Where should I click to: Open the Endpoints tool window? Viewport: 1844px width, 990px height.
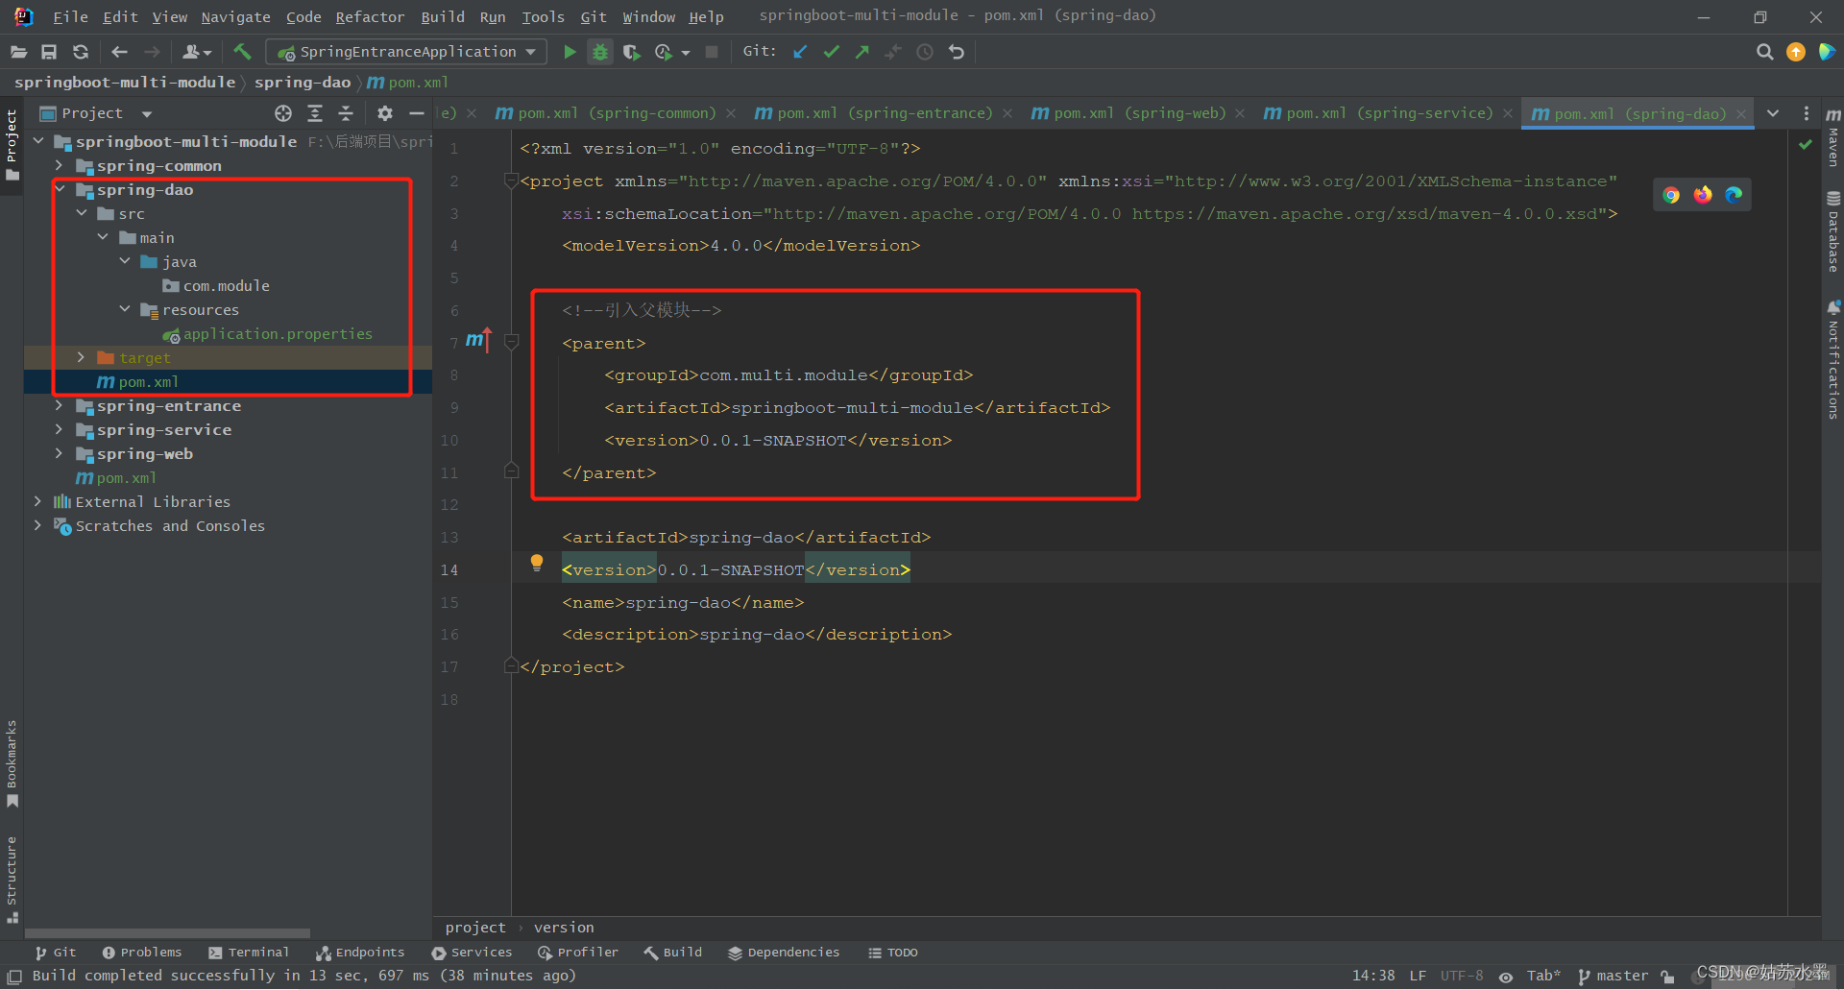tap(360, 953)
